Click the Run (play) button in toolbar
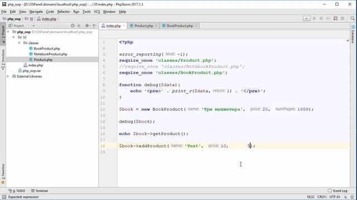 point(315,18)
